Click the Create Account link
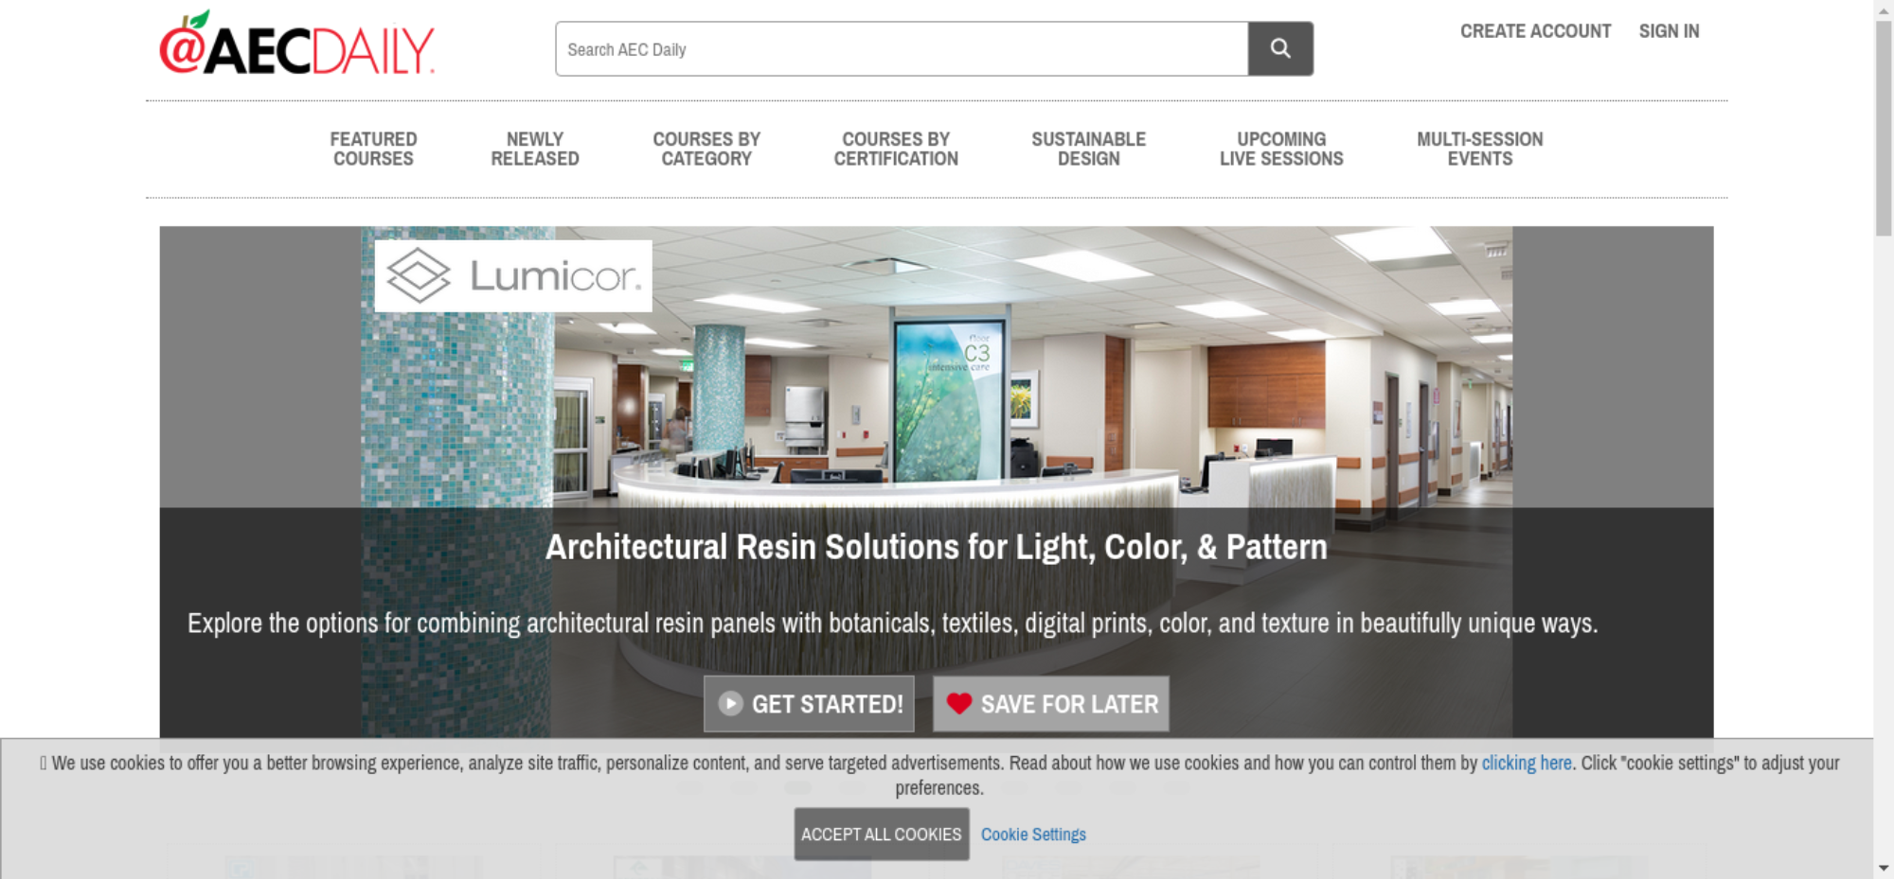 point(1535,31)
